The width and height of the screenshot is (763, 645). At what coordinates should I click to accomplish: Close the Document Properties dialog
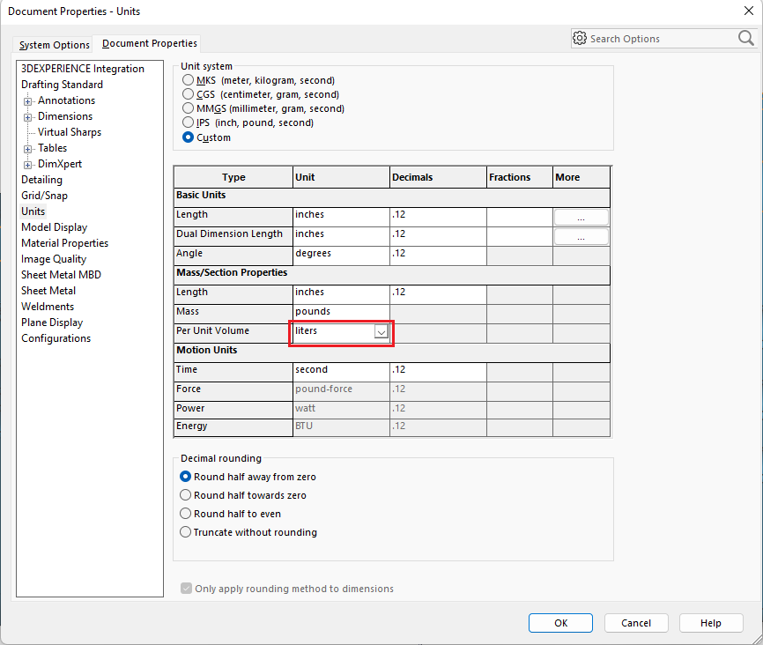(749, 11)
